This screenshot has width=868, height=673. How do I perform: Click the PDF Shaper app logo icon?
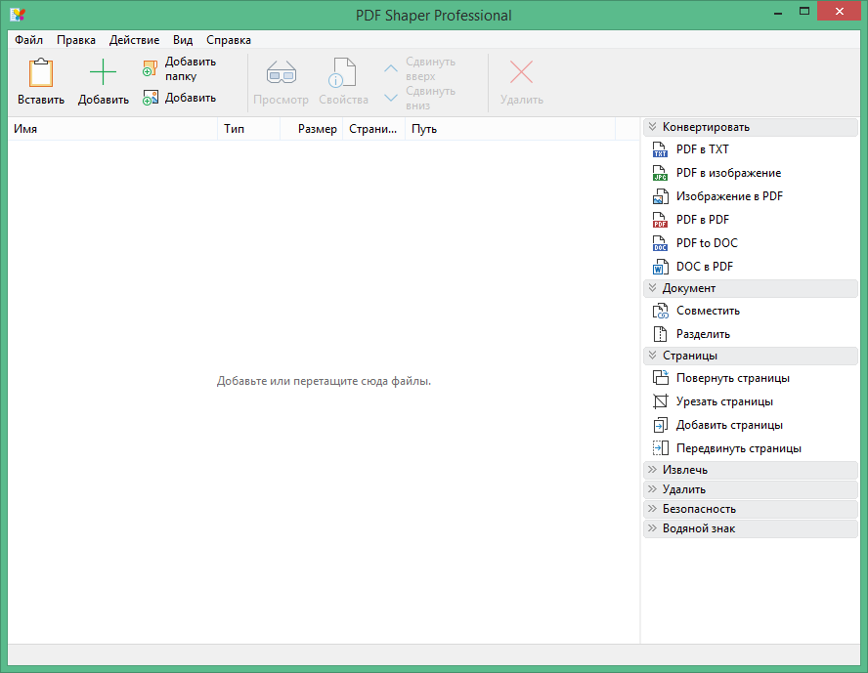[x=18, y=15]
